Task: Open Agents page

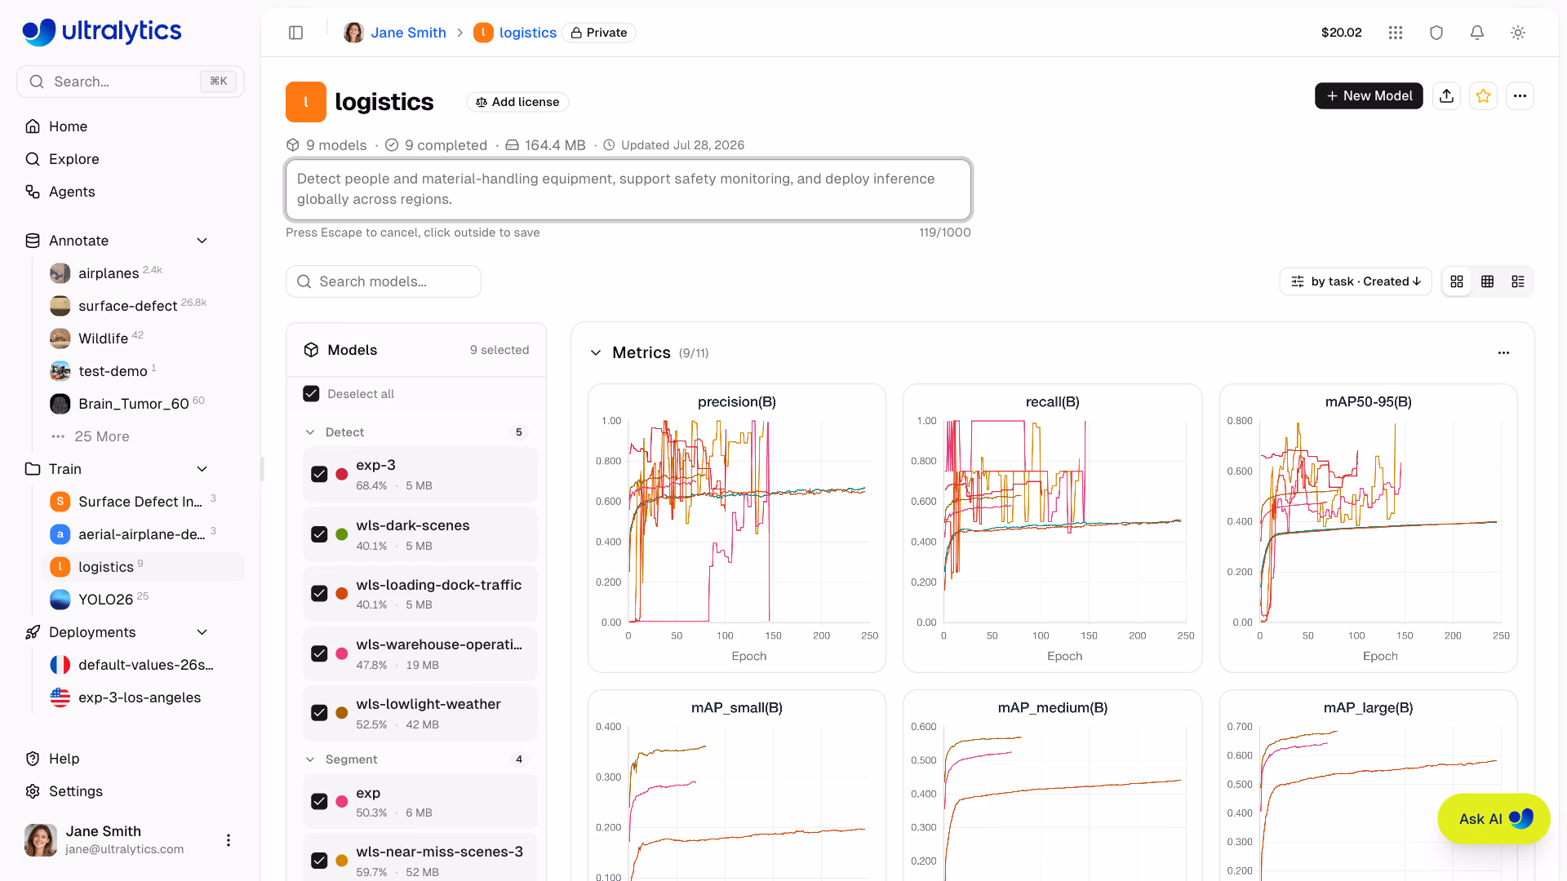Action: point(72,192)
